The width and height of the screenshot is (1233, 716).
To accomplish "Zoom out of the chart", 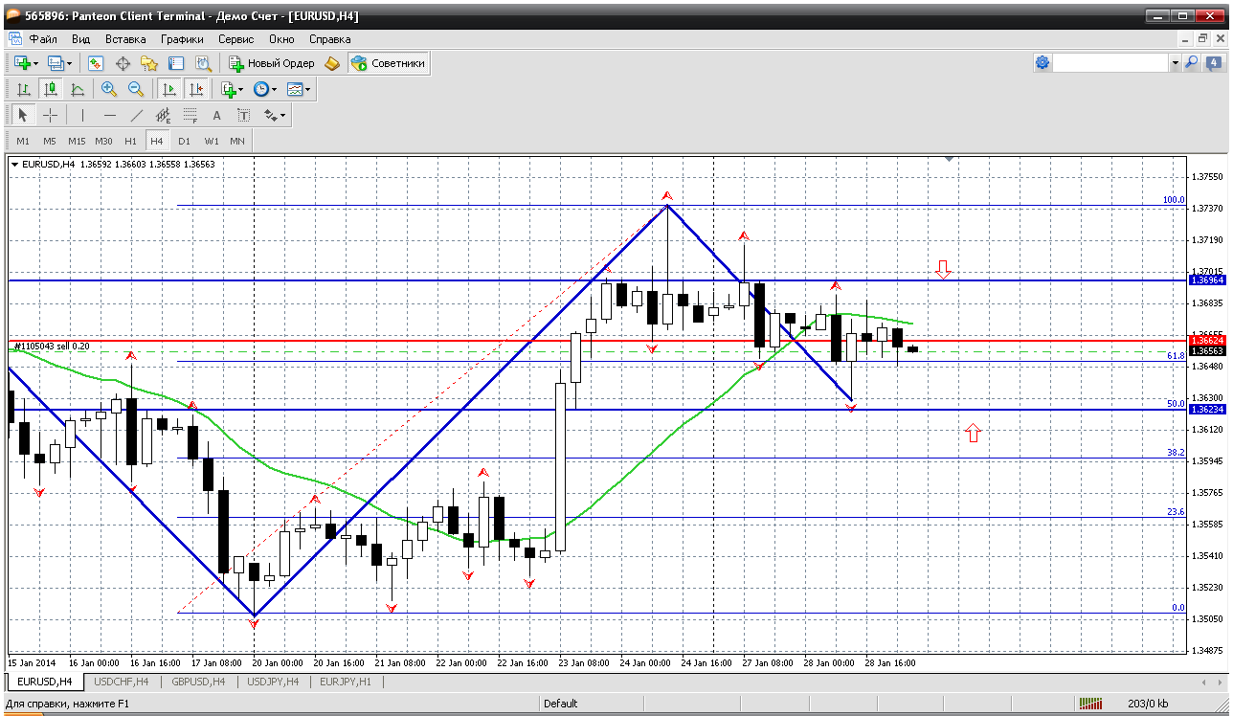I will [x=136, y=89].
